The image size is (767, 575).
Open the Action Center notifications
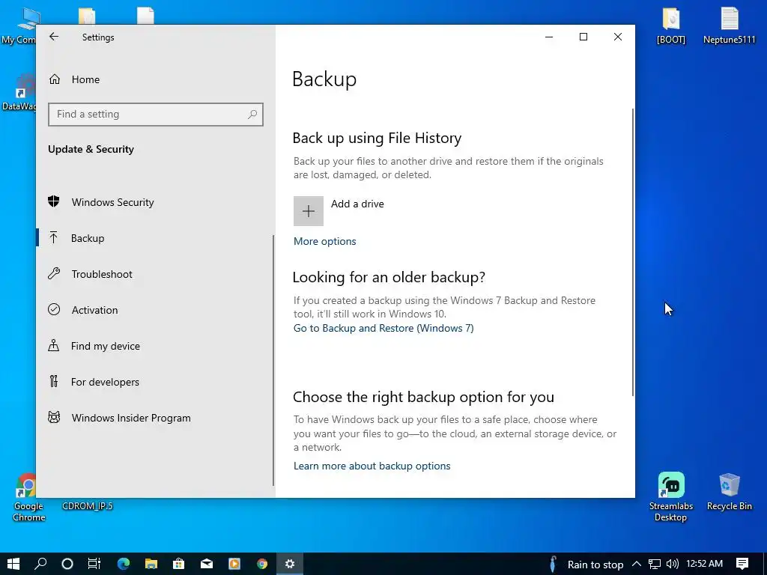click(742, 564)
